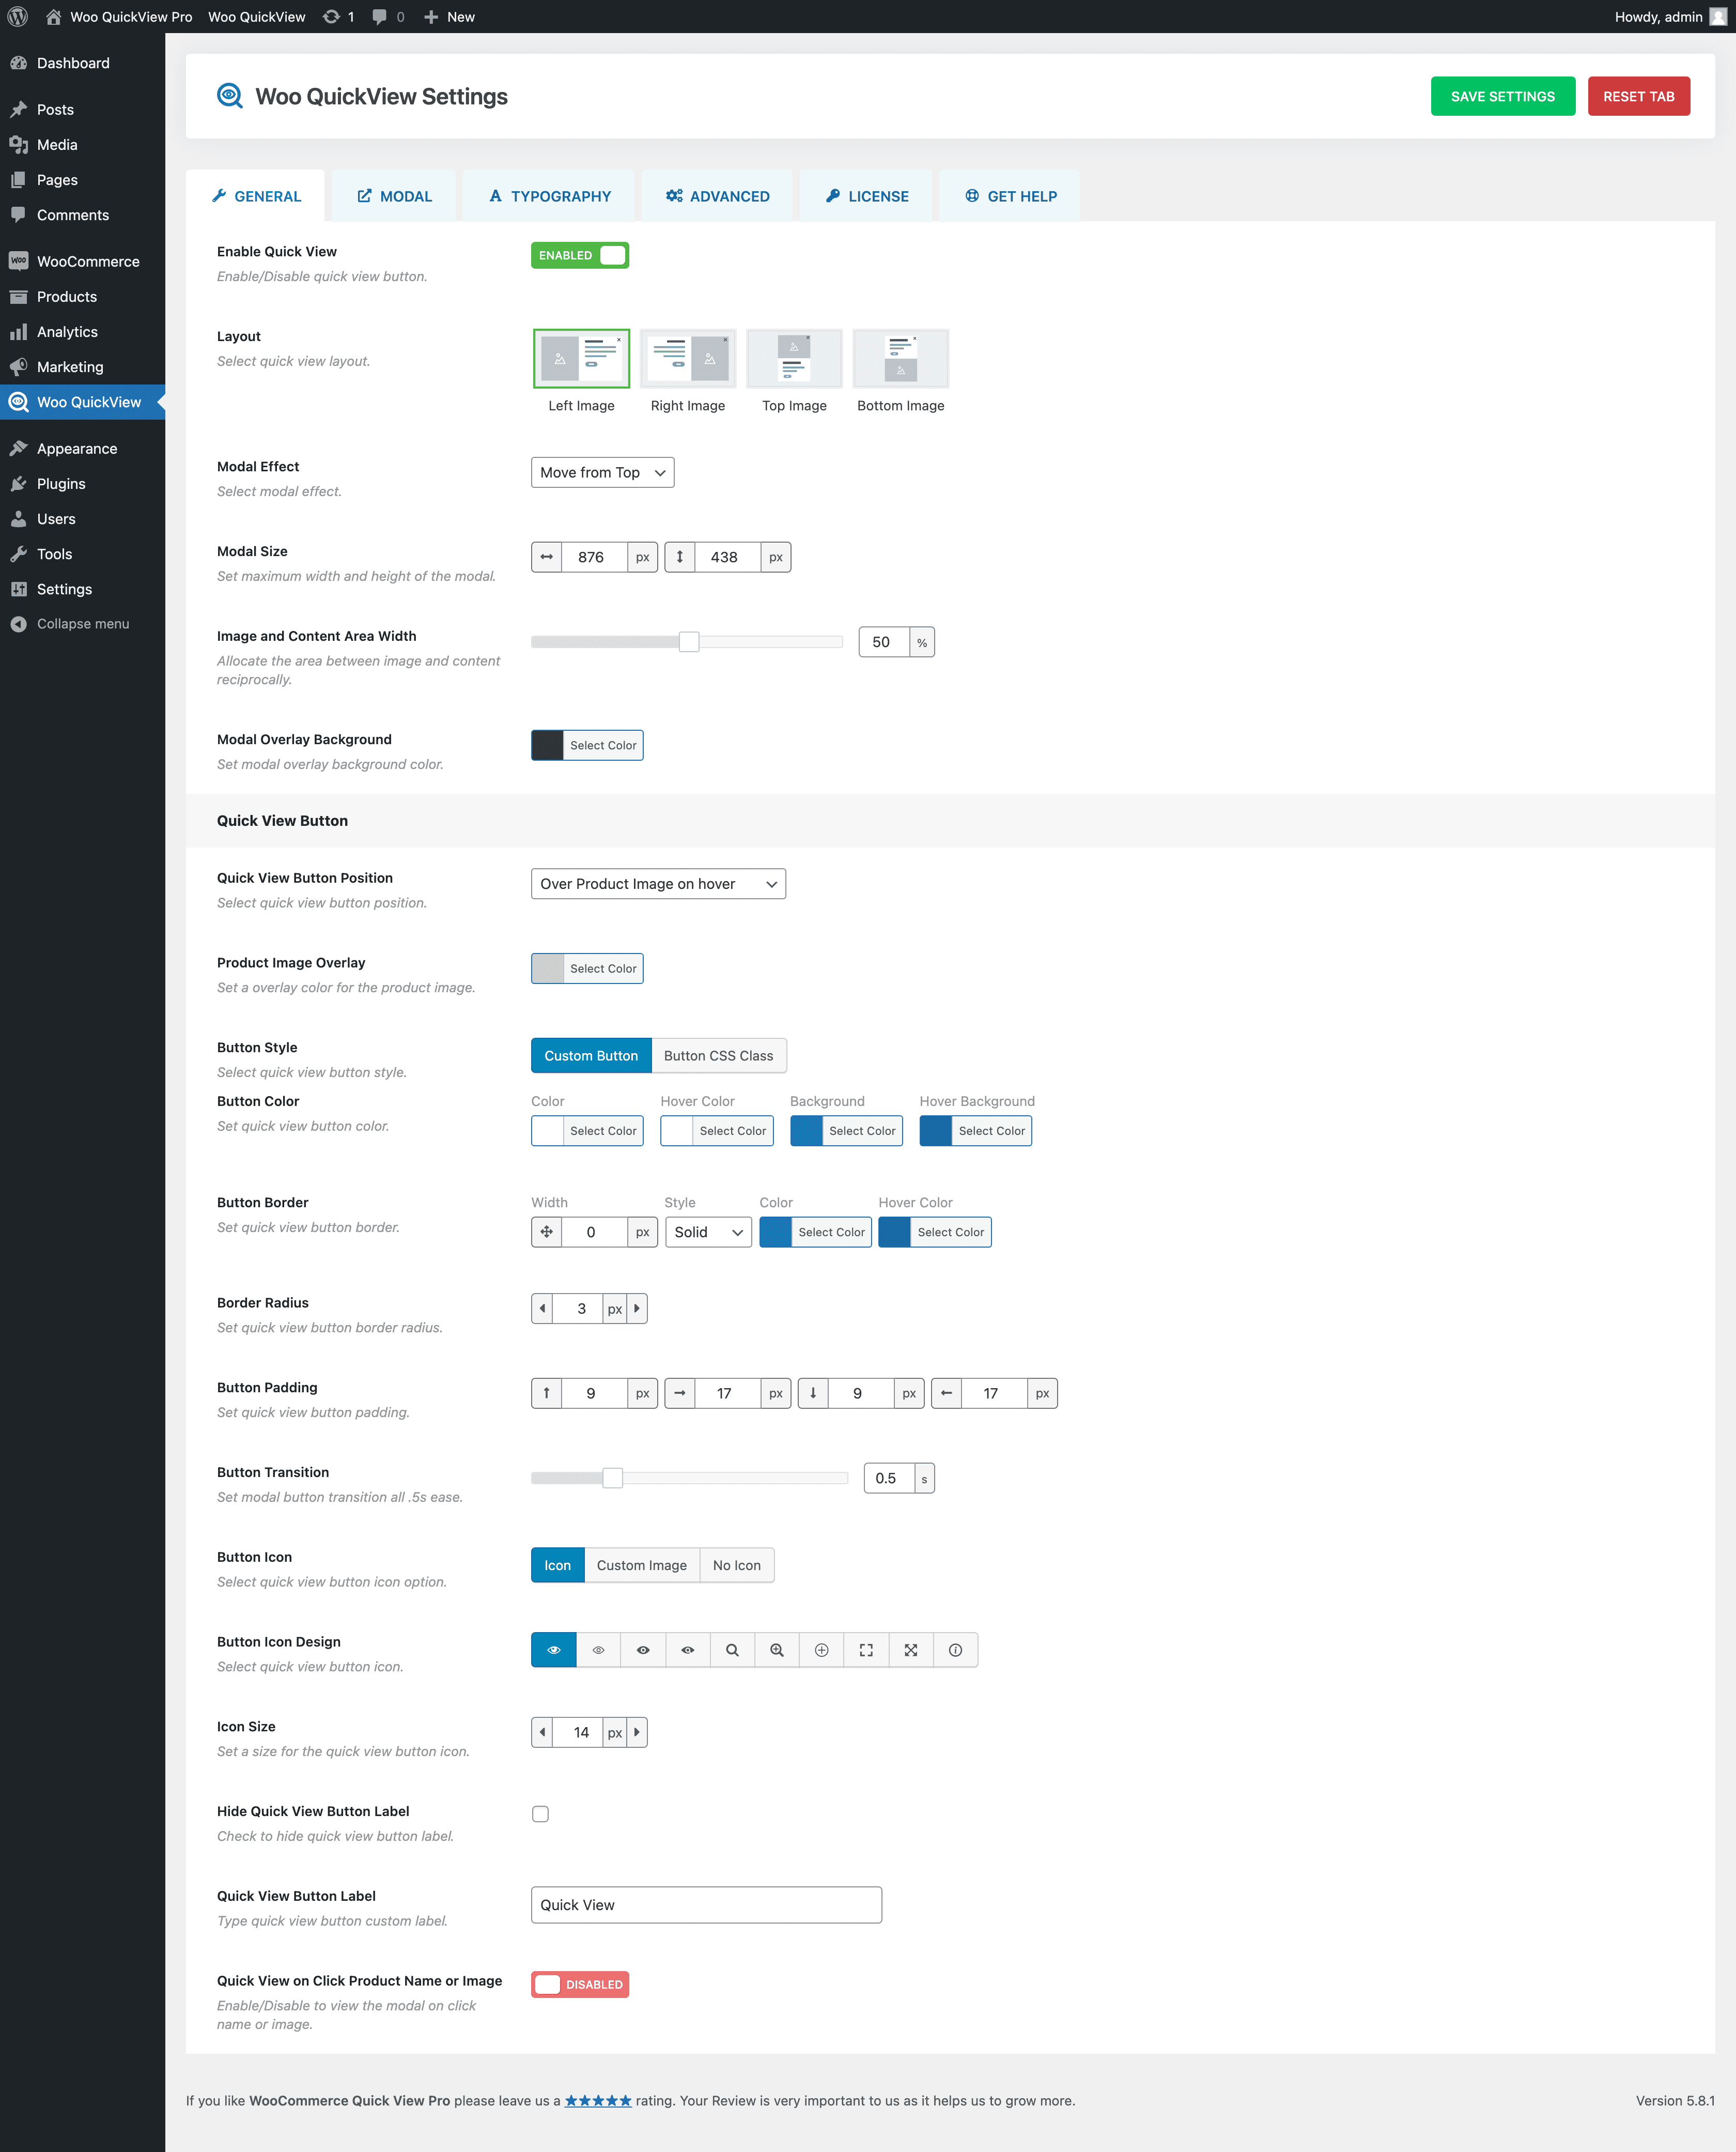Expand the Quick View Button Position dropdown
This screenshot has width=1736, height=2152.
(658, 884)
